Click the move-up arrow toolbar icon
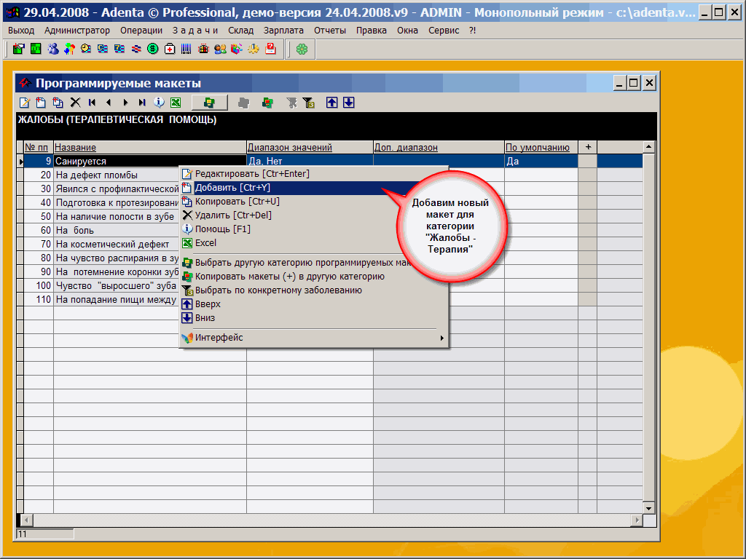The image size is (746, 559). tap(332, 103)
